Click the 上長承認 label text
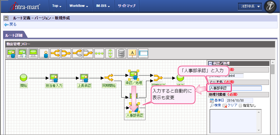The width and height of the screenshot is (280, 135). [x=84, y=85]
